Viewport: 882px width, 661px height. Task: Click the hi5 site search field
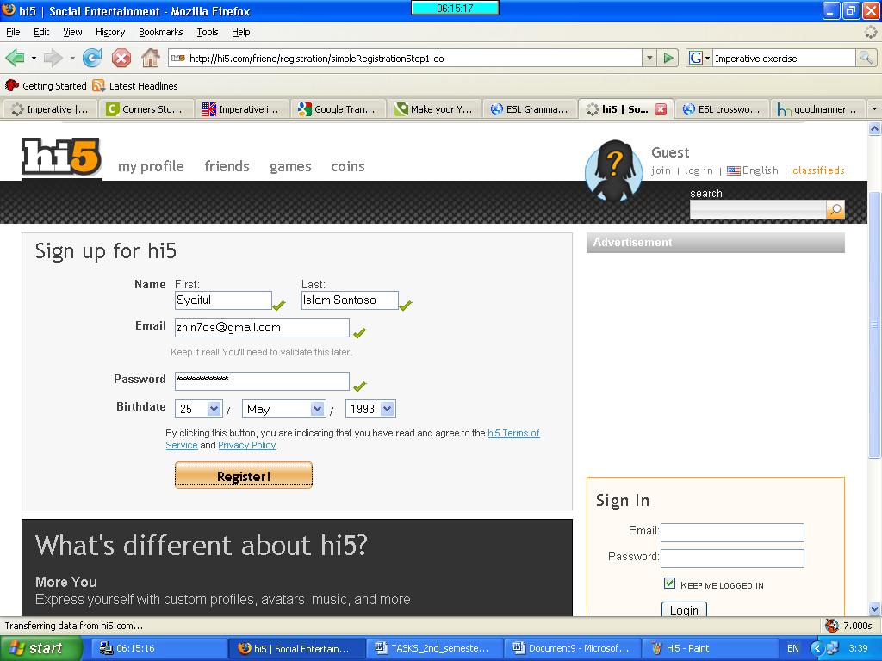[758, 210]
